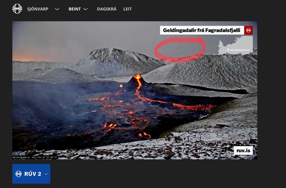
Task: Click the location pin icon on the map inset
Action: (x=228, y=50)
